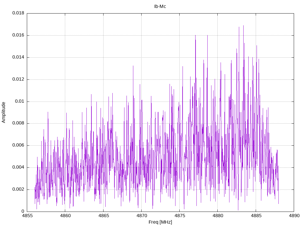This screenshot has height=226, width=302.
Task: Click the 4860 x-axis tick label
Action: pos(65,216)
